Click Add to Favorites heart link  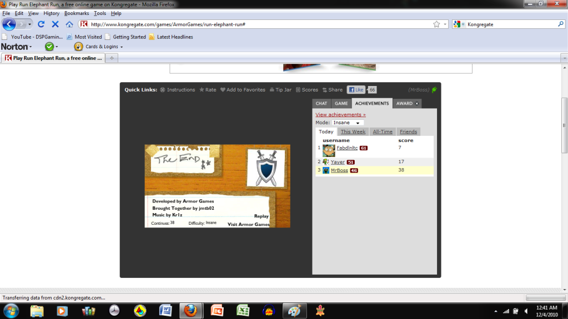[243, 90]
